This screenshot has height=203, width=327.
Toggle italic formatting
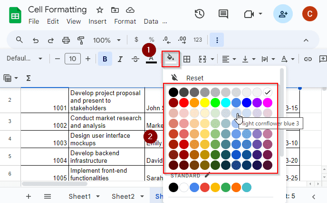click(x=120, y=59)
